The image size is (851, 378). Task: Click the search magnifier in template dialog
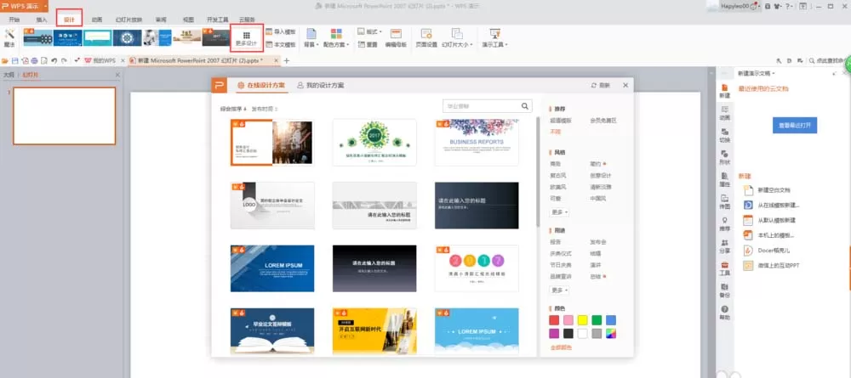(x=525, y=106)
